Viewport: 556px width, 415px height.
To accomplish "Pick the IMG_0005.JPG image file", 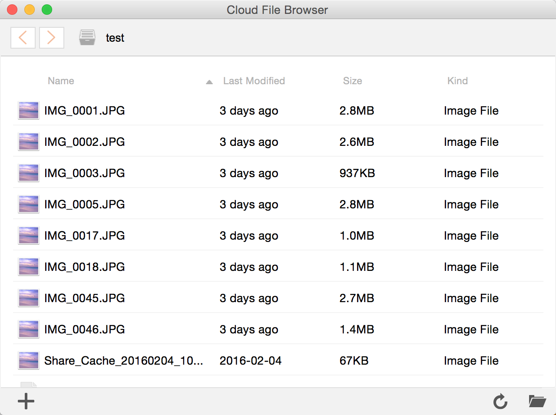I will (278, 204).
